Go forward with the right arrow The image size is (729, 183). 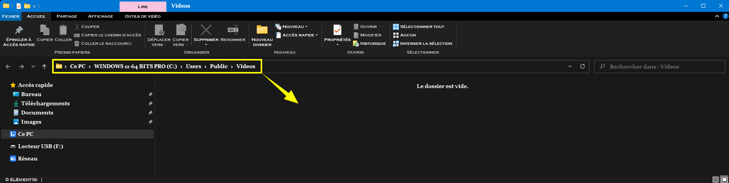pos(21,67)
